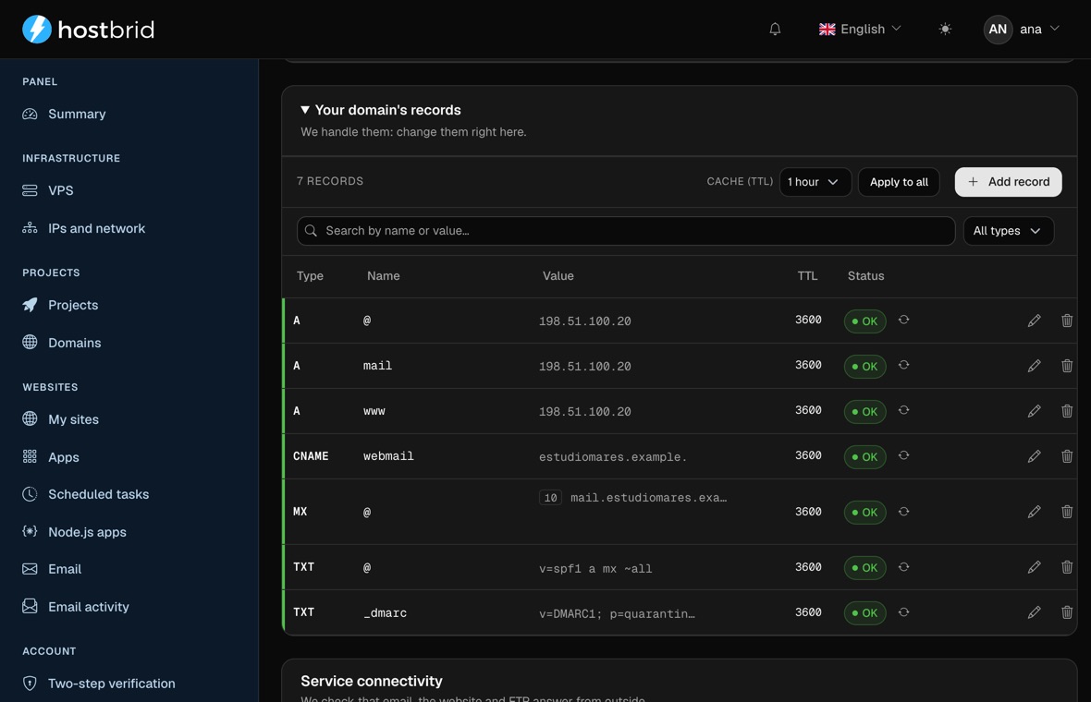
Task: Click the Service connectivity heading
Action: click(x=372, y=681)
